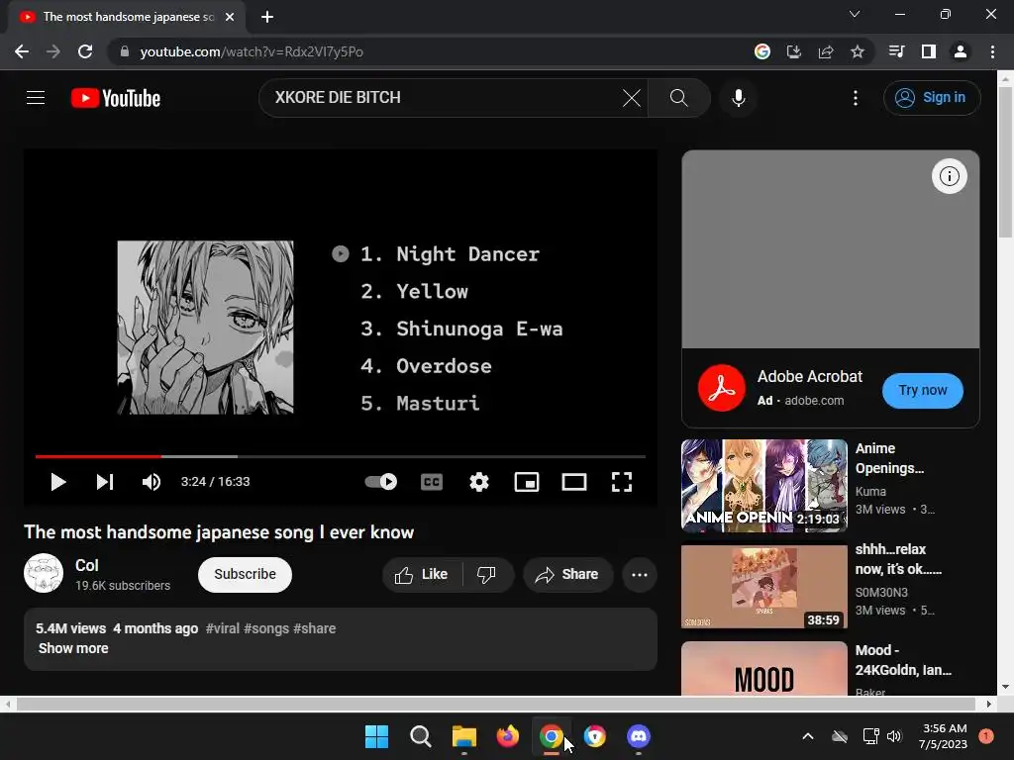Click the horizontal page scrollbar
The height and width of the screenshot is (760, 1014).
coord(496,704)
